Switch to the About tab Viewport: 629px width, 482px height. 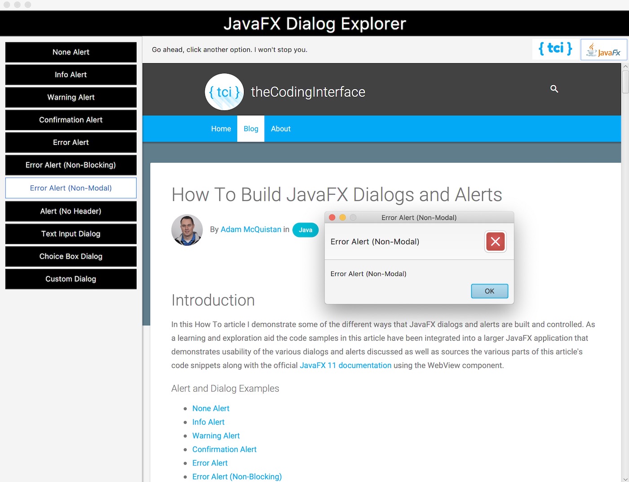[x=280, y=129]
